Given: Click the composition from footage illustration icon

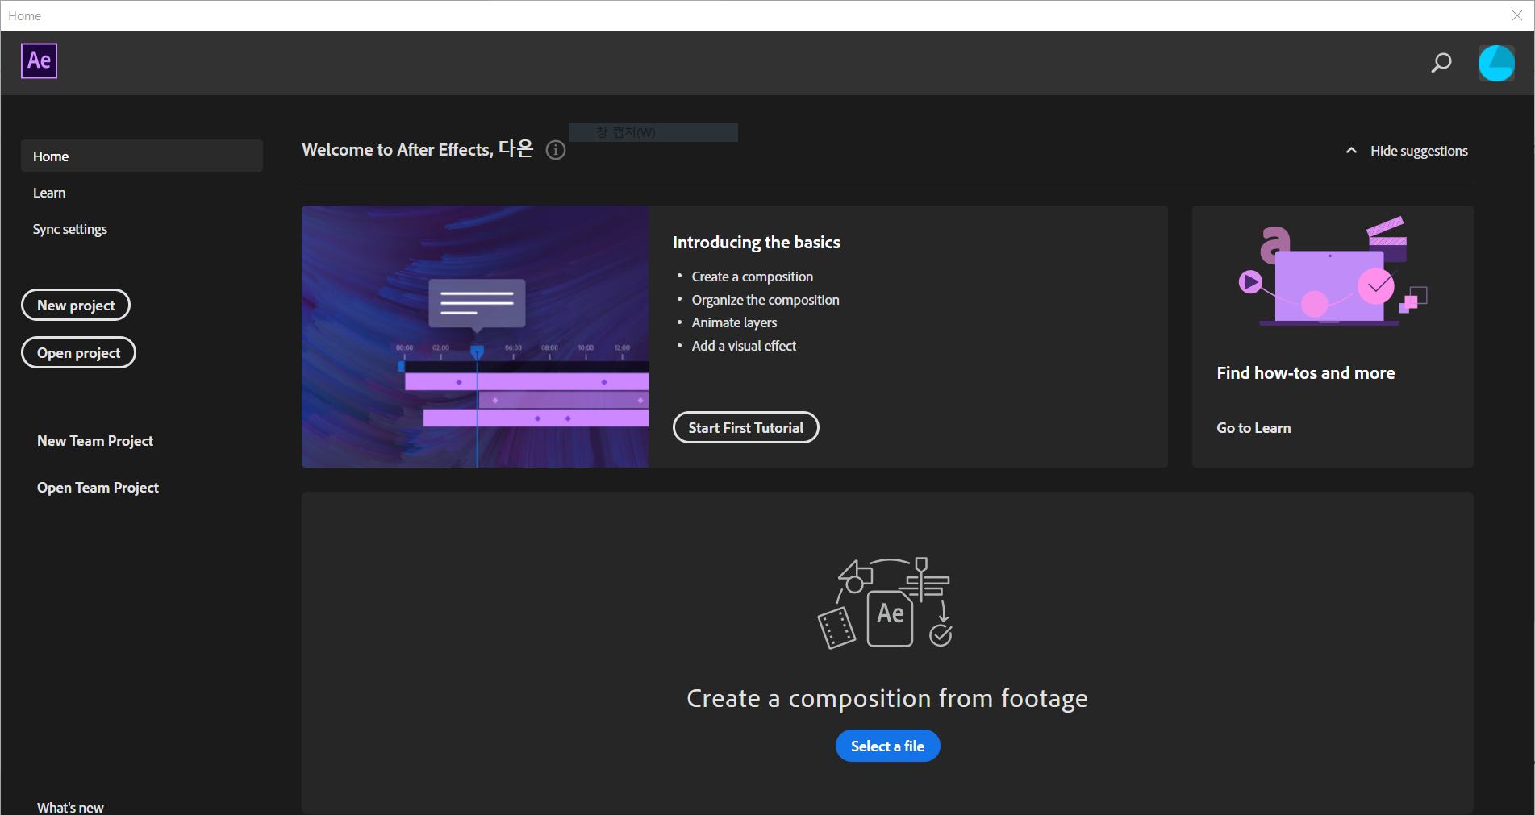Looking at the screenshot, I should [886, 603].
